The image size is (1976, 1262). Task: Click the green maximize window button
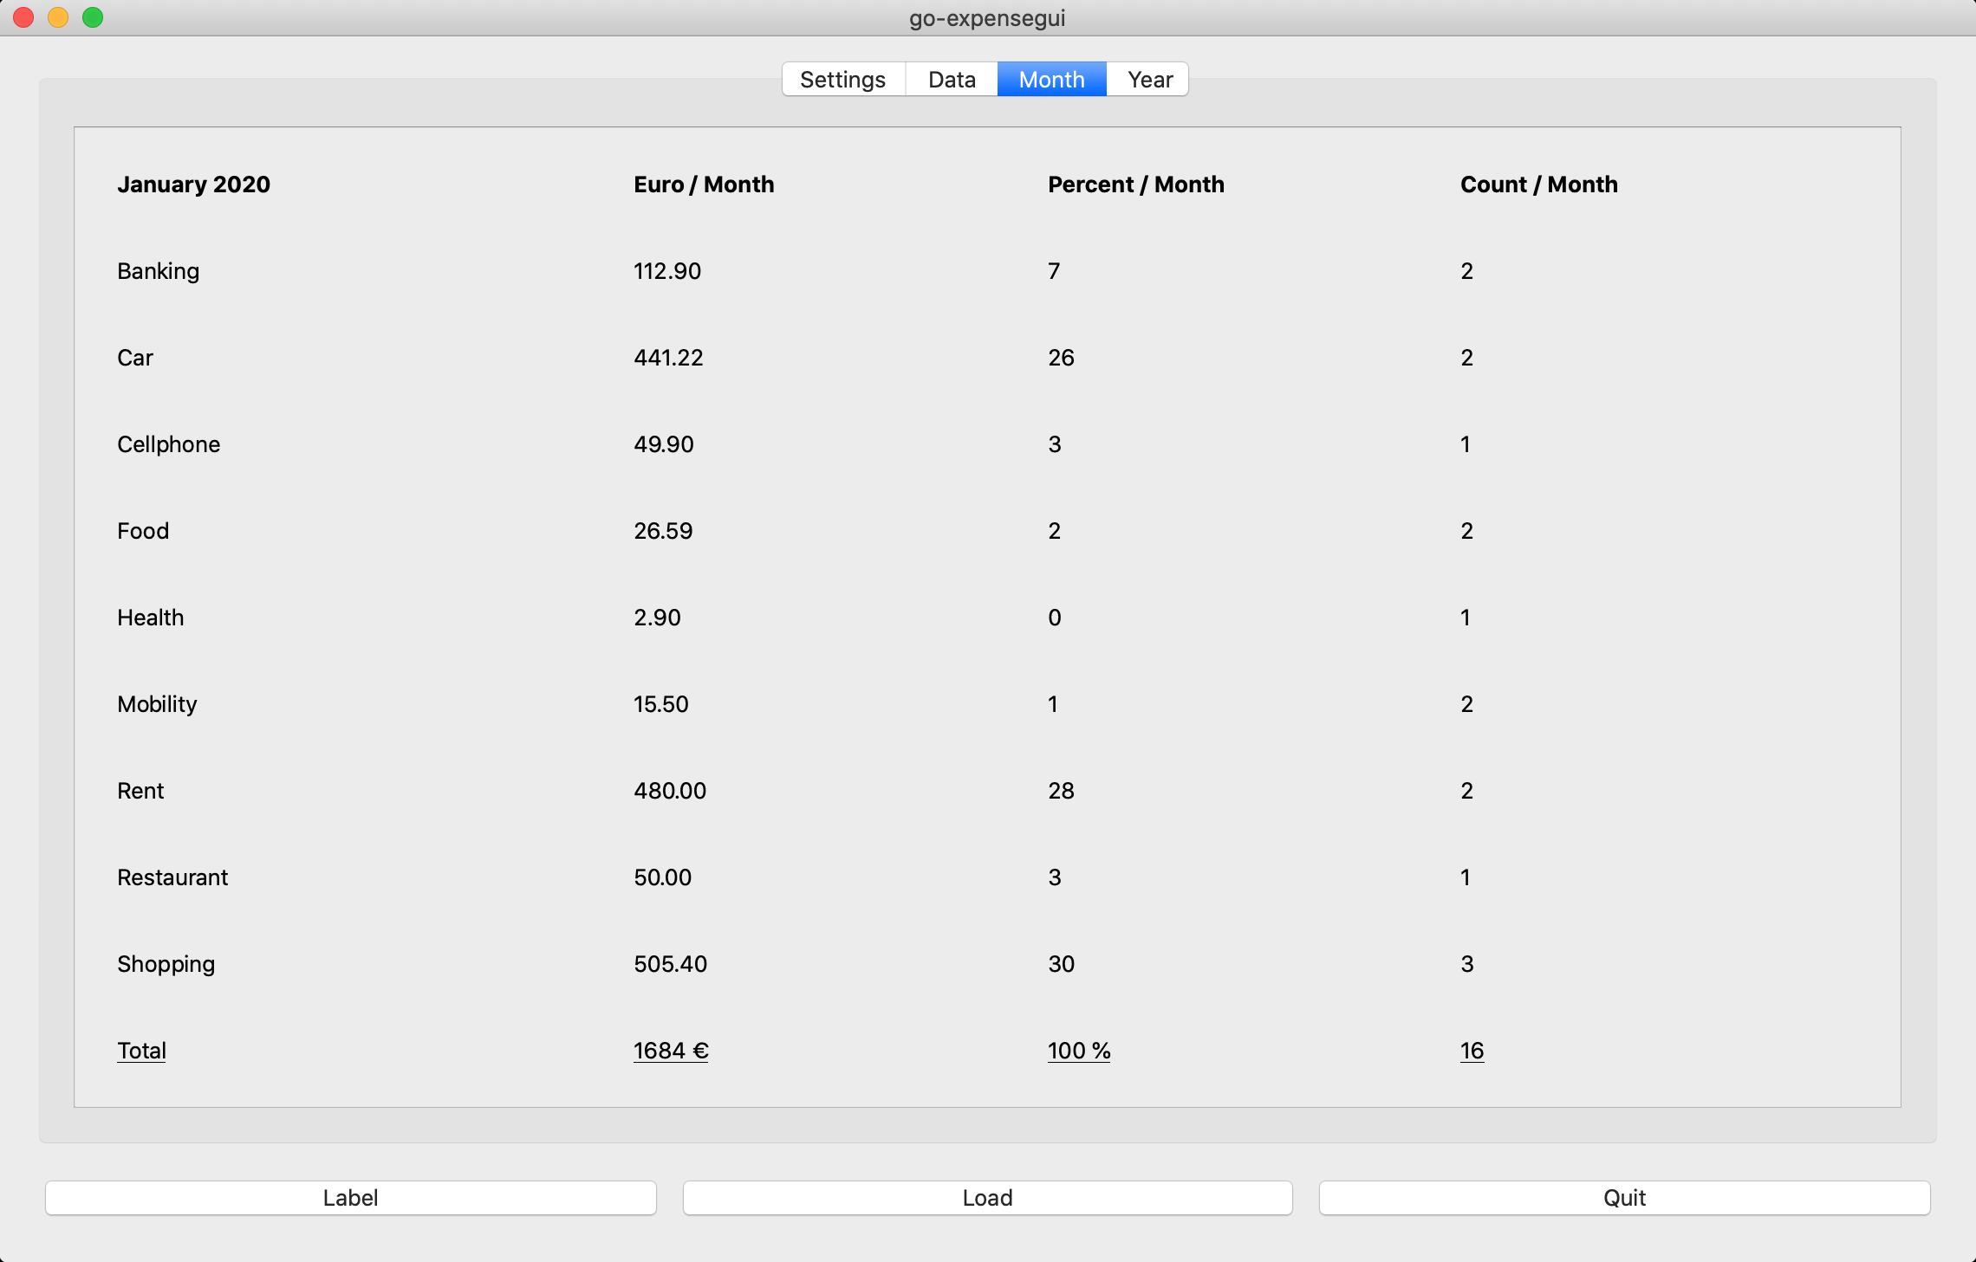point(93,17)
